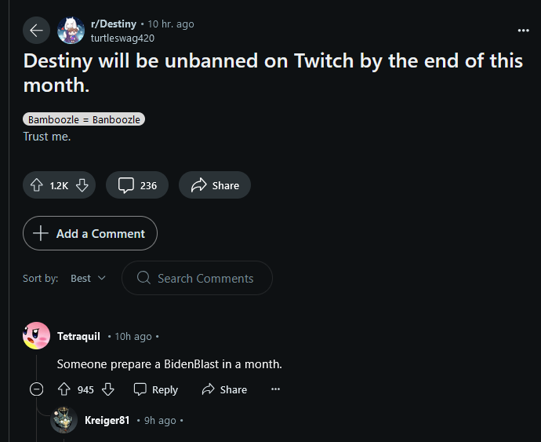Open more options on Tetraquil's comment
The image size is (541, 442).
275,389
